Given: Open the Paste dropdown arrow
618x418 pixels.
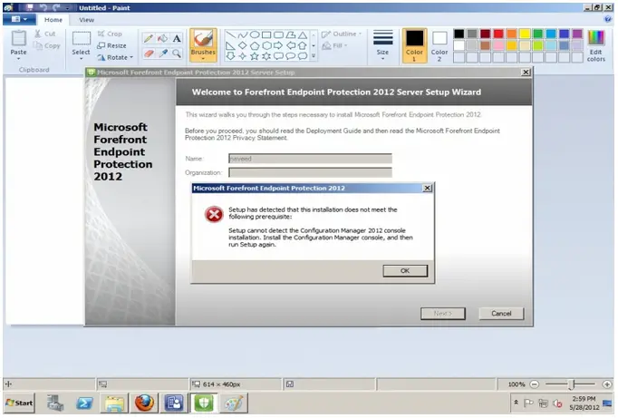Looking at the screenshot, I should (18, 59).
